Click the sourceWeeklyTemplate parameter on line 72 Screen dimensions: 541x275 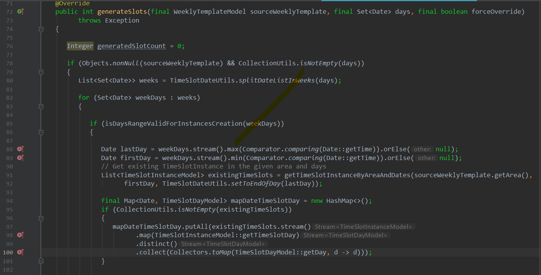[x=288, y=12]
